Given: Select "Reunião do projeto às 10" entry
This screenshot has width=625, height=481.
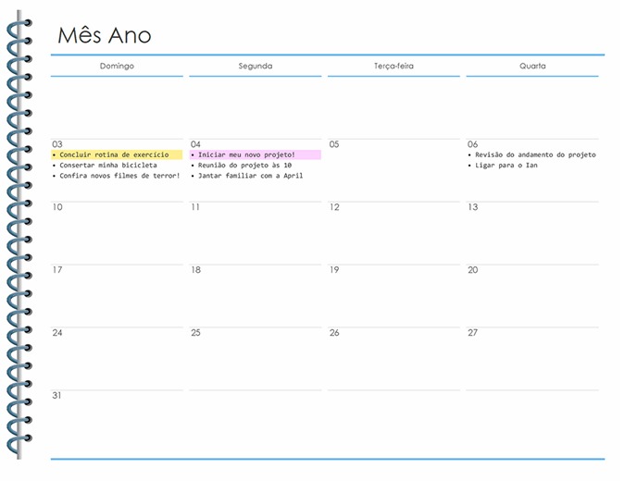Looking at the screenshot, I should coord(244,165).
